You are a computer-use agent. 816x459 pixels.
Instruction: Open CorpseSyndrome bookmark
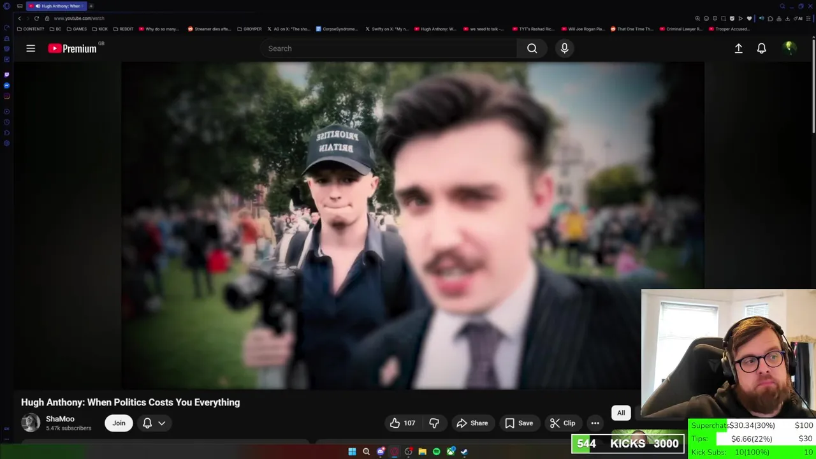(337, 29)
